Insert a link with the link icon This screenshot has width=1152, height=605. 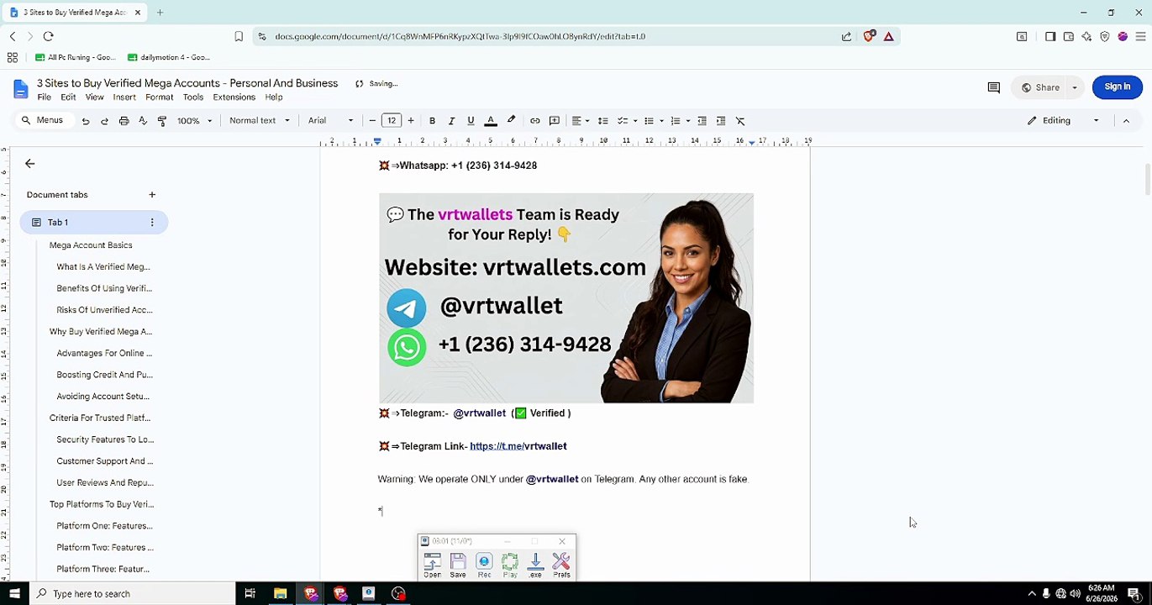(x=534, y=121)
